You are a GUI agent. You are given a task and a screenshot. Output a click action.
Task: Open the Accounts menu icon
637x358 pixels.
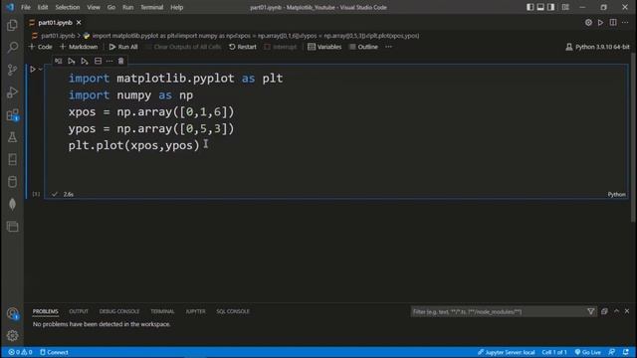coord(12,313)
